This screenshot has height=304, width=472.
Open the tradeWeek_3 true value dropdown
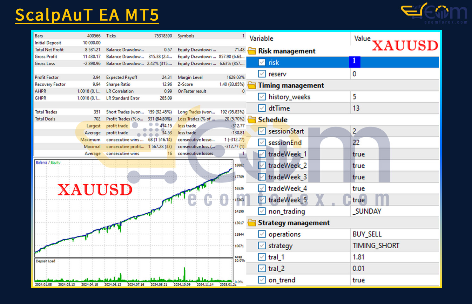359,177
